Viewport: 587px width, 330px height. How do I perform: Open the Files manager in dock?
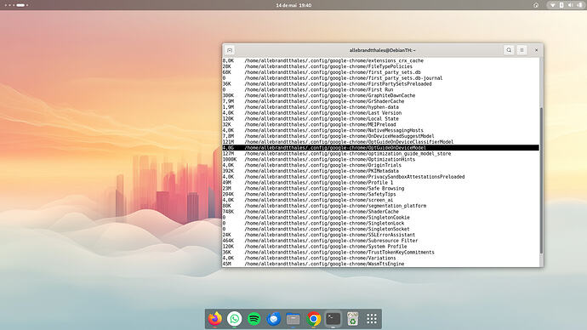coord(293,319)
